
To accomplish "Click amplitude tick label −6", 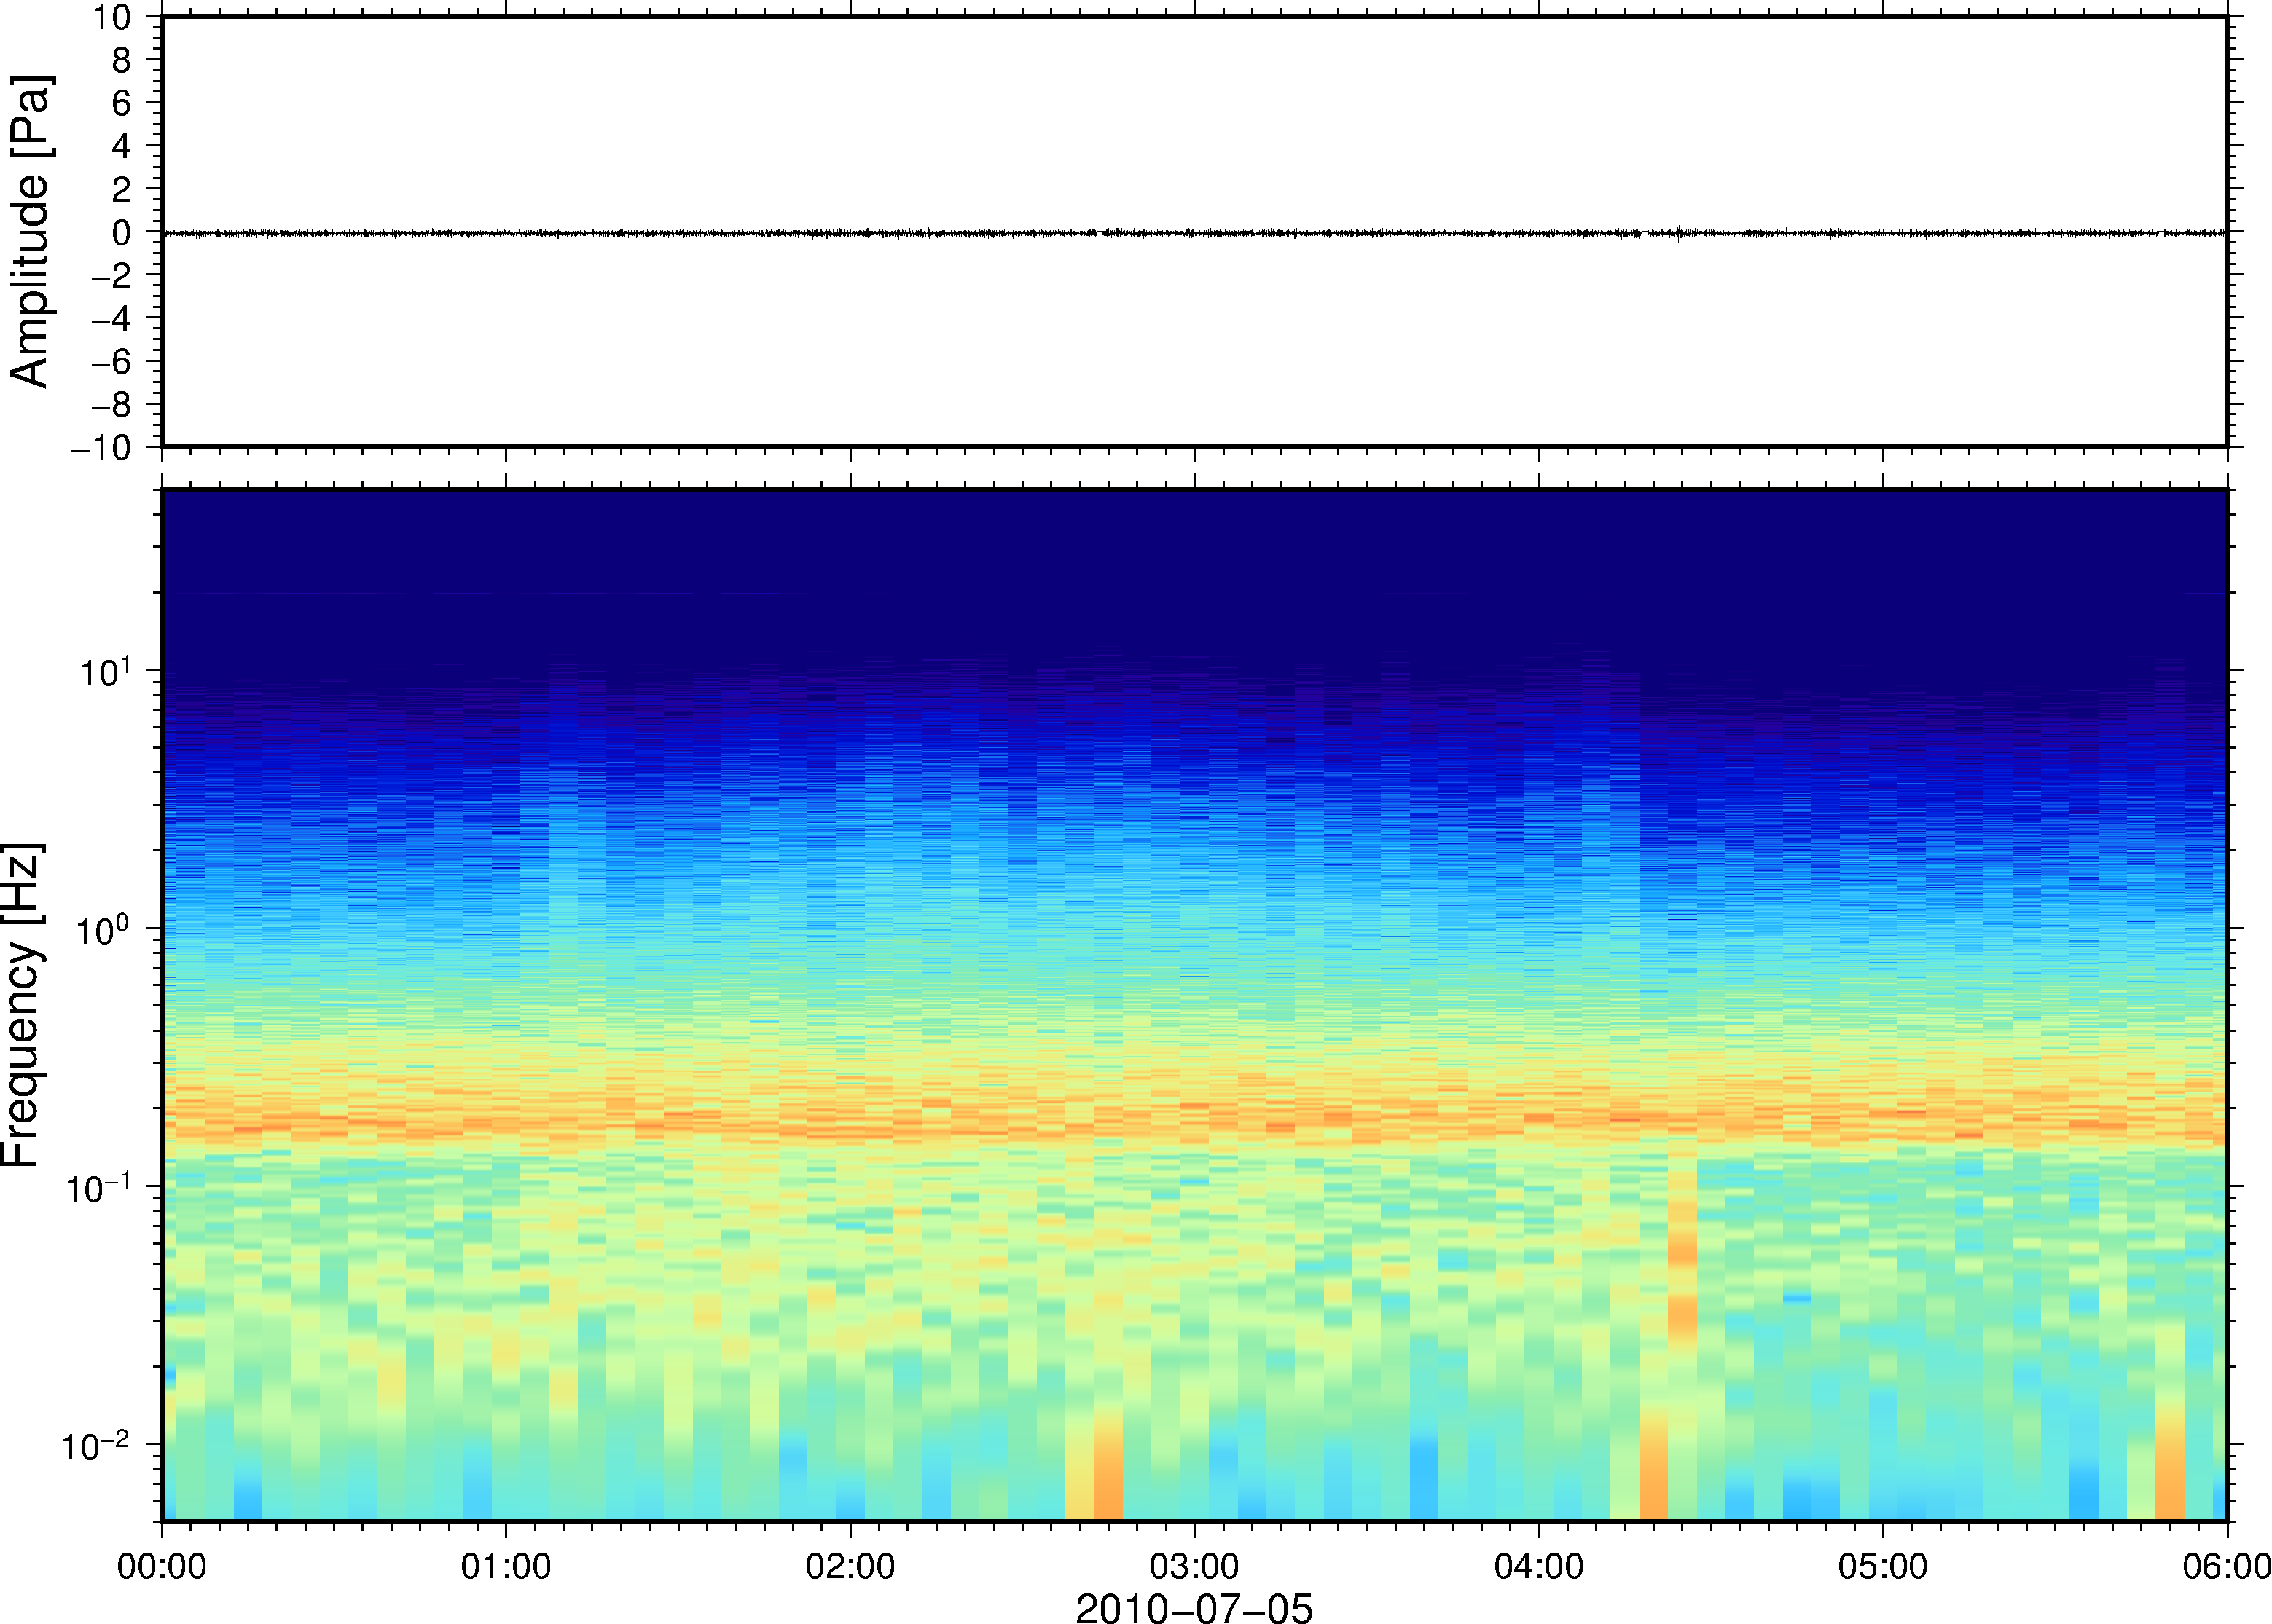I will pos(111,361).
